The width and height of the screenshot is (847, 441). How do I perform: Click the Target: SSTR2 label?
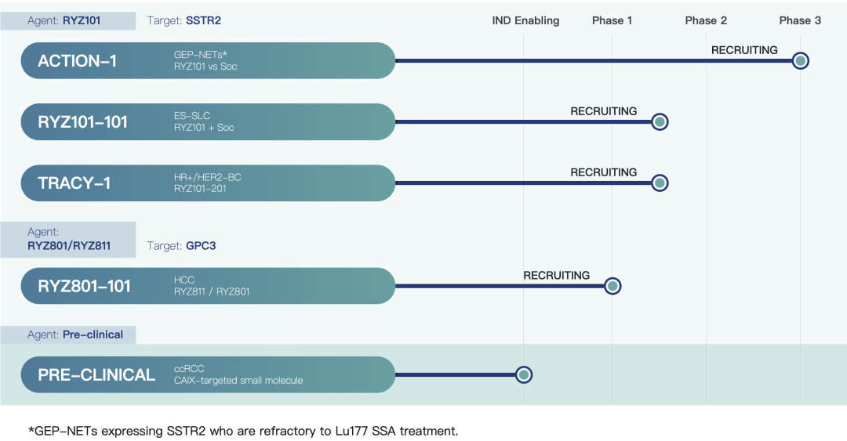click(x=184, y=20)
